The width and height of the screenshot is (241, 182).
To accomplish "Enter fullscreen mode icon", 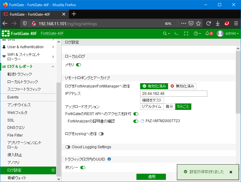I will [x=186, y=33].
